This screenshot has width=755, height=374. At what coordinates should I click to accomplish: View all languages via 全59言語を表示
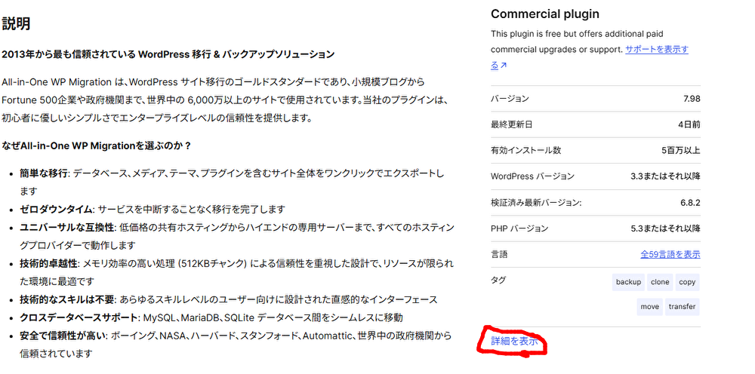point(670,254)
